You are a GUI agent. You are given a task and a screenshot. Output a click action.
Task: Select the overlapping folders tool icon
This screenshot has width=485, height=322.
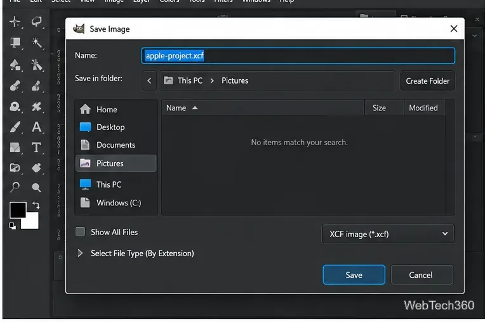tap(15, 167)
